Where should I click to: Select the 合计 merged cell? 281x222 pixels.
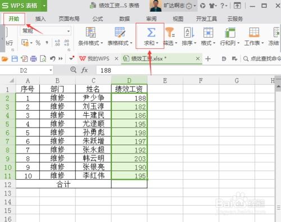pyautogui.click(x=64, y=184)
